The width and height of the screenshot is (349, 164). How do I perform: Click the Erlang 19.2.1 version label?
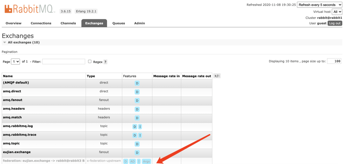point(86,11)
